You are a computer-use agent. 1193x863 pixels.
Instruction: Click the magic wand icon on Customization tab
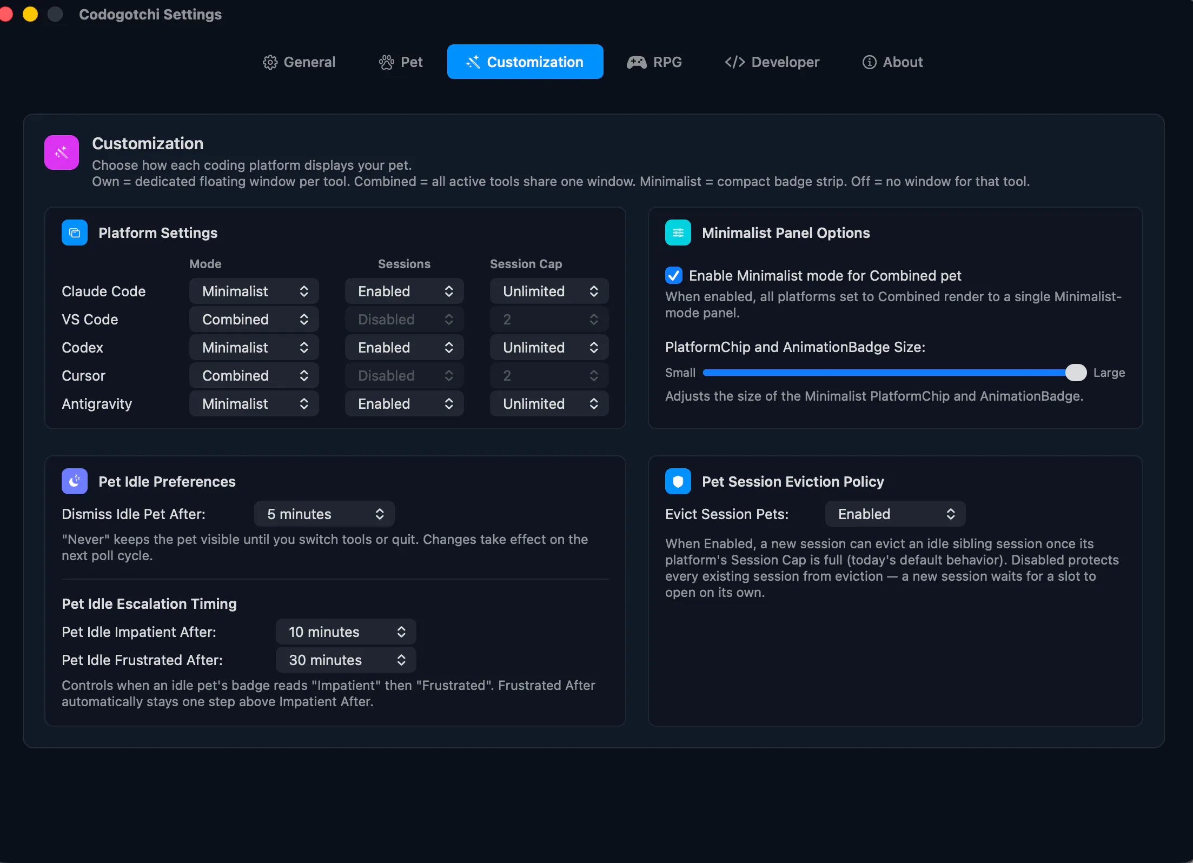point(473,62)
